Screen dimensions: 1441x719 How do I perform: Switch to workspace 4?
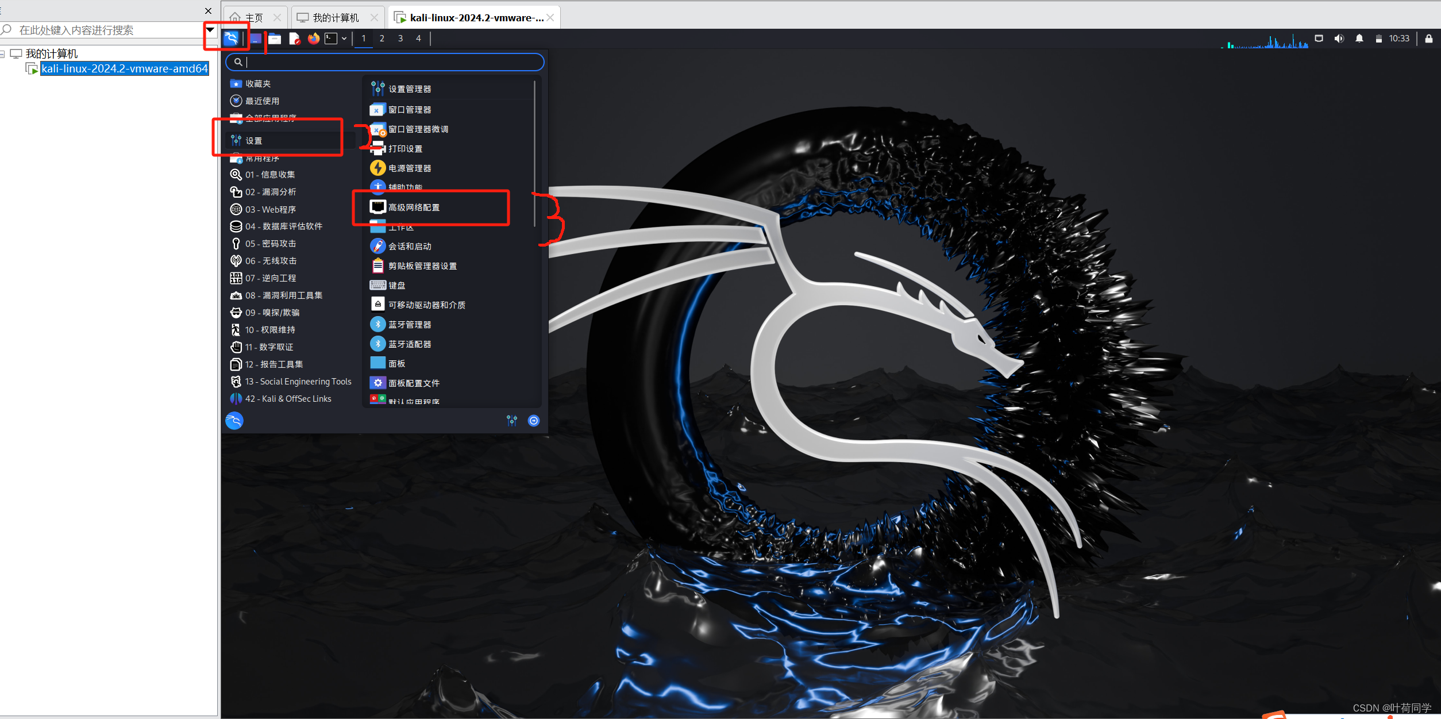[x=418, y=39]
